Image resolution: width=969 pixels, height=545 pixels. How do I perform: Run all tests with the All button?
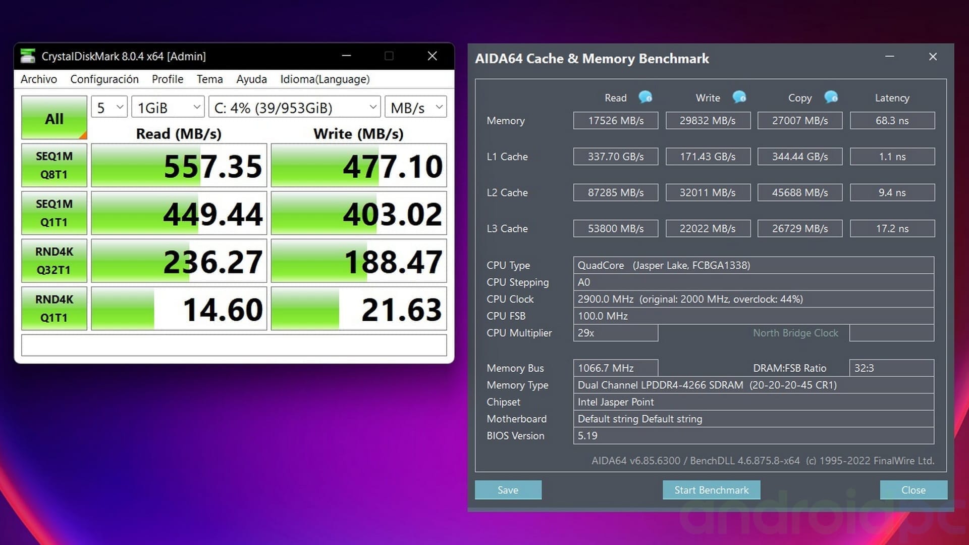click(54, 118)
